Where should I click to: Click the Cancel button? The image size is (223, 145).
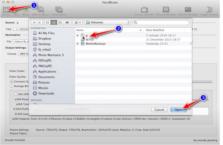pos(159,110)
